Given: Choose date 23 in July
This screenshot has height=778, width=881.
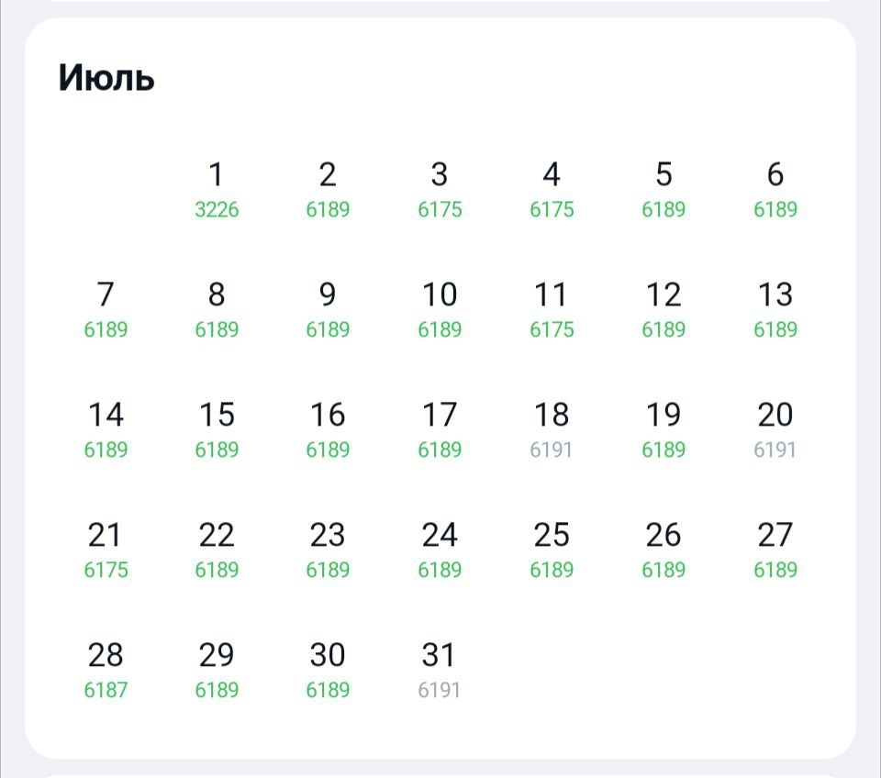Looking at the screenshot, I should (328, 550).
